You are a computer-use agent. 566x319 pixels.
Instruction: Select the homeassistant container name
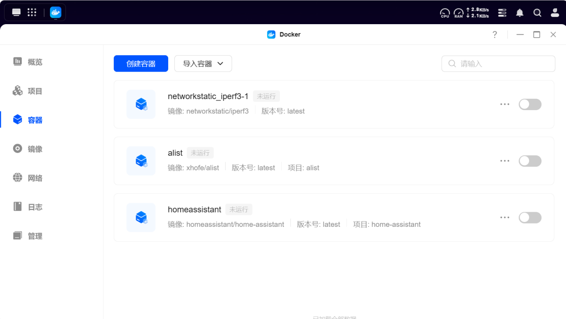click(194, 209)
